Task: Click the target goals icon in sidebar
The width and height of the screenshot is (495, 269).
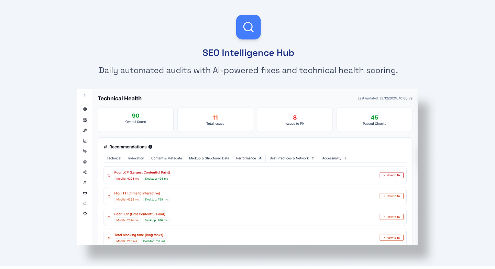Action: (x=85, y=161)
